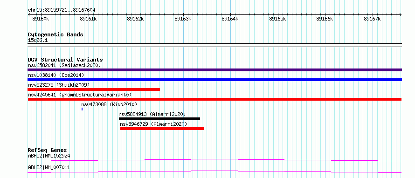The height and width of the screenshot is (178, 415).
Task: Click the 89164k ruler tick label
Action: [x=230, y=19]
